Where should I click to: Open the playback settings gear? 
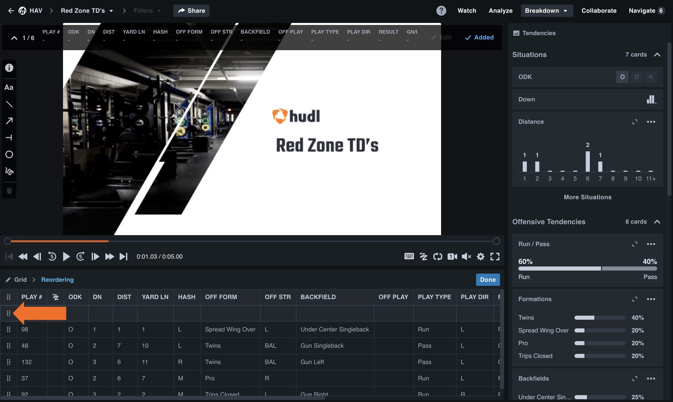click(480, 256)
